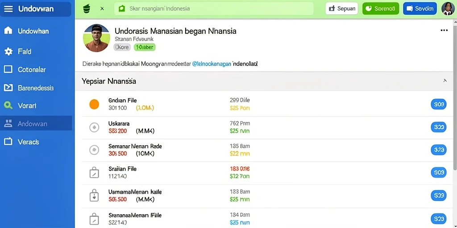Toggle the orange circle next to Gndian File

[x=94, y=104]
